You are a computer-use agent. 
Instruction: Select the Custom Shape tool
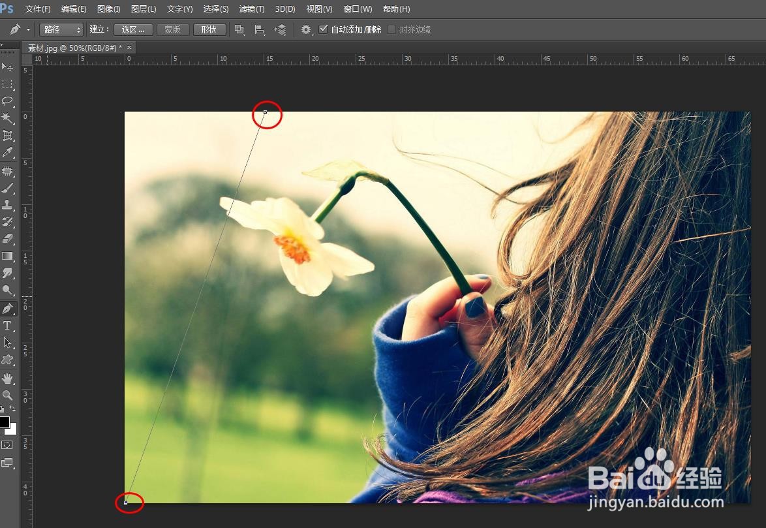(7, 360)
